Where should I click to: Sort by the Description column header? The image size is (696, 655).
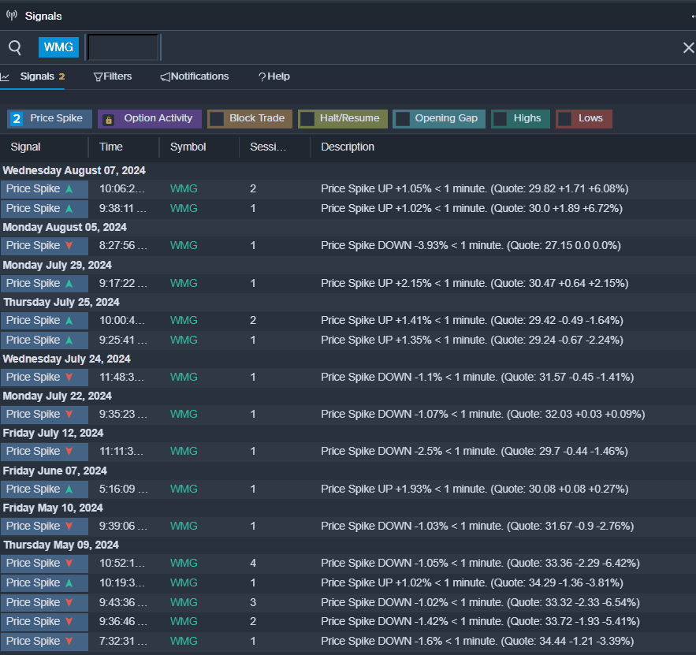(x=348, y=147)
